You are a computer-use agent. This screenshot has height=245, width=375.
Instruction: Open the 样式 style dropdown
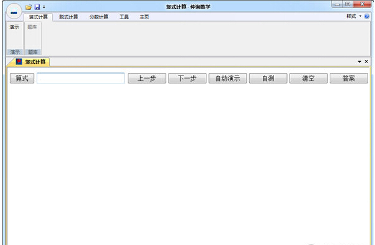click(x=354, y=16)
